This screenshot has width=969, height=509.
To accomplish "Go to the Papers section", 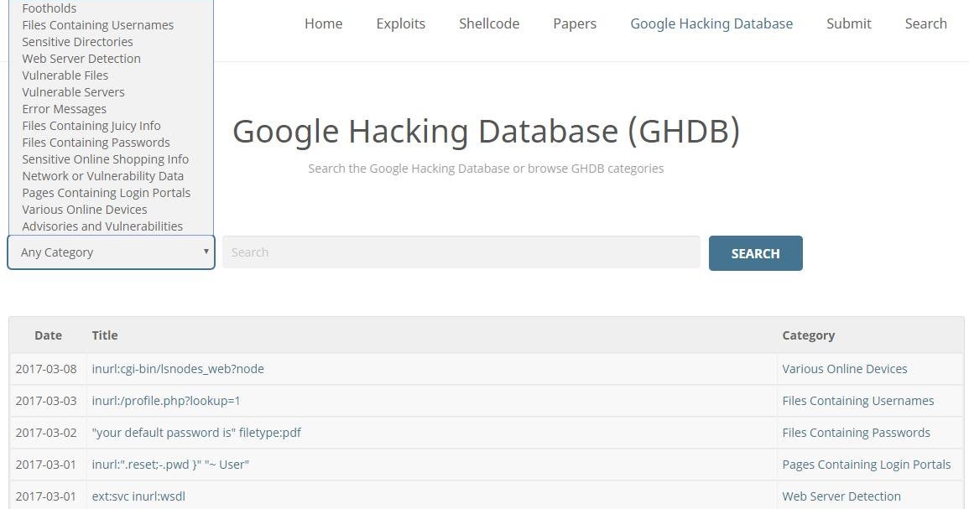I will point(575,23).
